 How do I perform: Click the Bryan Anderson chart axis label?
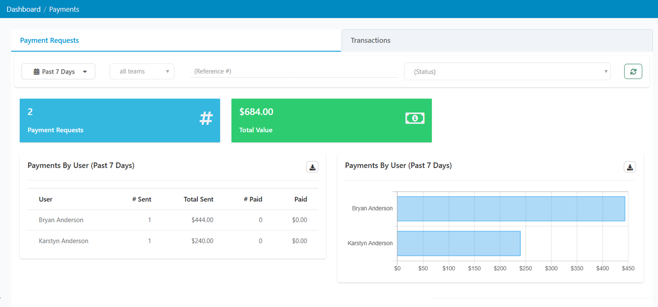[372, 208]
